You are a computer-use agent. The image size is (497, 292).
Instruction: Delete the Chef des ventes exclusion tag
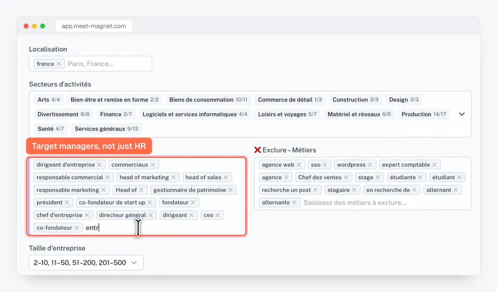(x=346, y=177)
